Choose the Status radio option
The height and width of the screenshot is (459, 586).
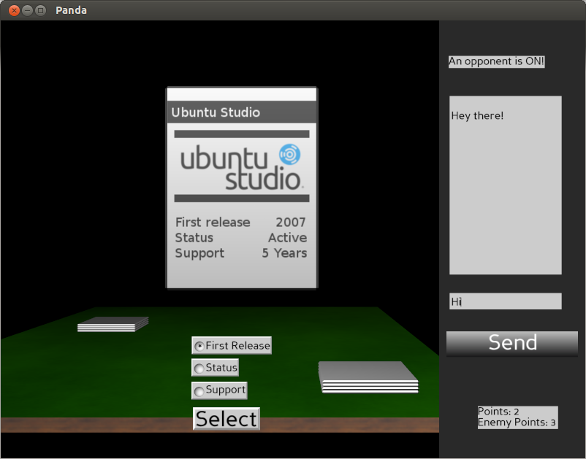pos(216,368)
